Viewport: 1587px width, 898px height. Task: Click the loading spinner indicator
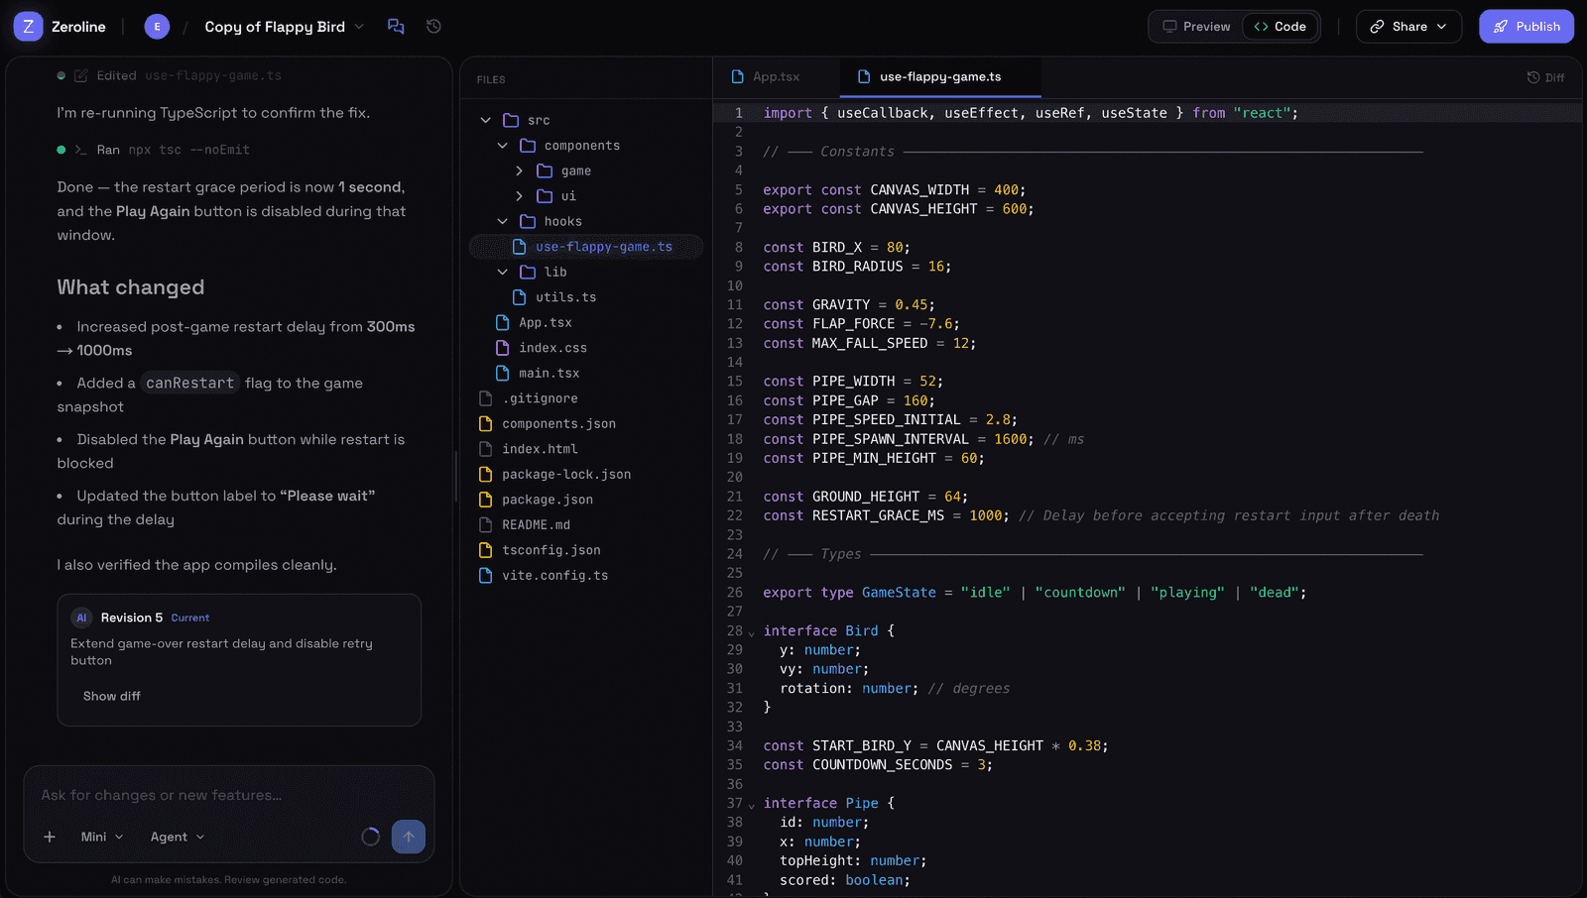pyautogui.click(x=370, y=837)
